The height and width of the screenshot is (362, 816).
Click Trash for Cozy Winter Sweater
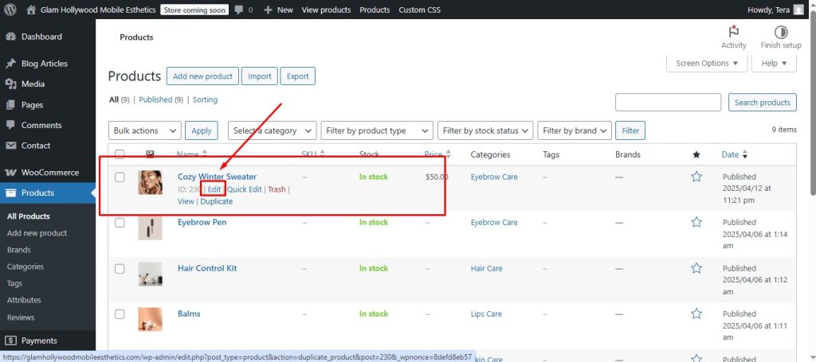(277, 189)
